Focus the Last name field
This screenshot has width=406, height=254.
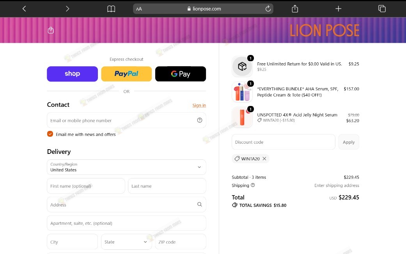tap(167, 186)
